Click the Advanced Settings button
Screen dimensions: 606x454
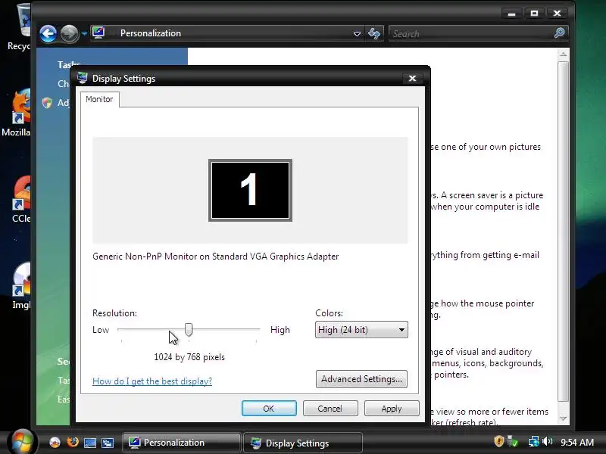click(361, 379)
